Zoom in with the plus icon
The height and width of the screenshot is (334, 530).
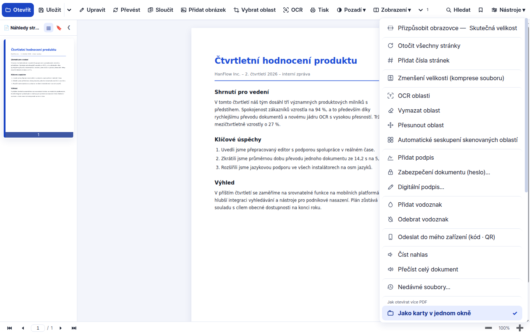520,328
